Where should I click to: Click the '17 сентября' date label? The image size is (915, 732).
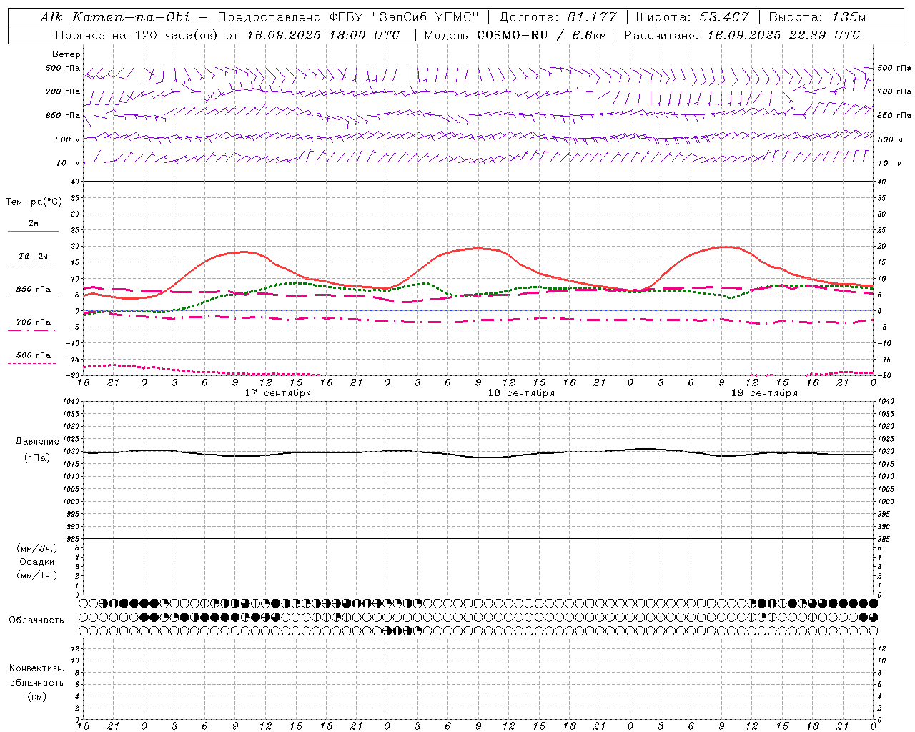pos(278,393)
